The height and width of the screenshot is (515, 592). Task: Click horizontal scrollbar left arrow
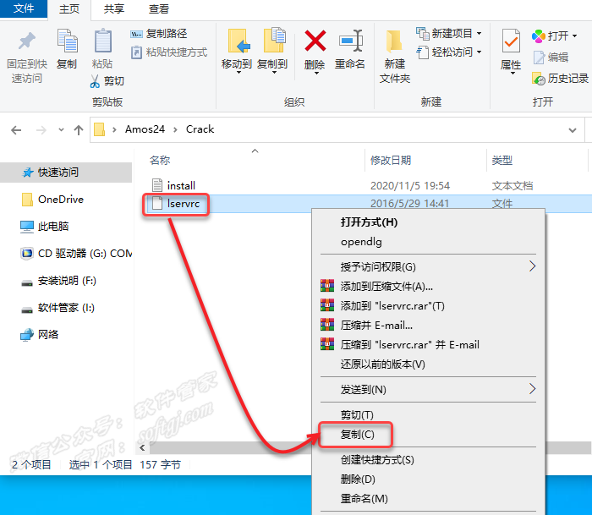(x=142, y=448)
